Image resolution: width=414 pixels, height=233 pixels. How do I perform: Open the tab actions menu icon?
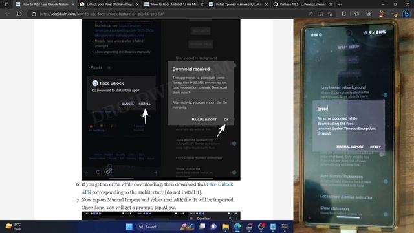click(6, 5)
